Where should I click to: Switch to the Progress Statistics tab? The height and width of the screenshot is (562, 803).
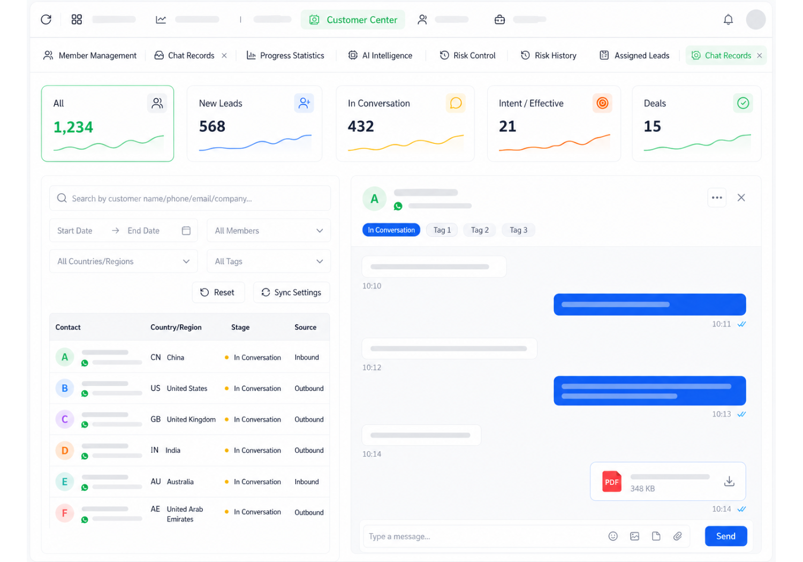tap(285, 56)
